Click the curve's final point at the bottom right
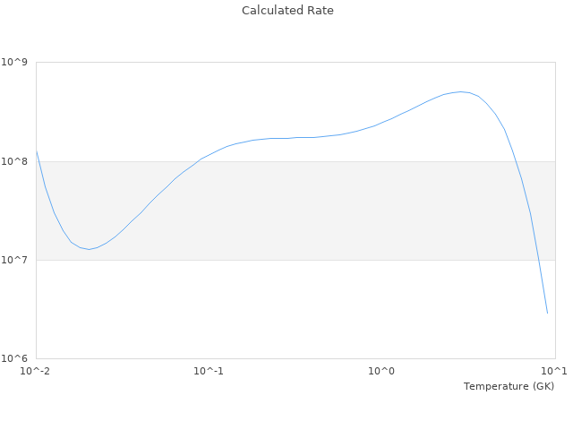The width and height of the screenshot is (573, 430). point(547,313)
